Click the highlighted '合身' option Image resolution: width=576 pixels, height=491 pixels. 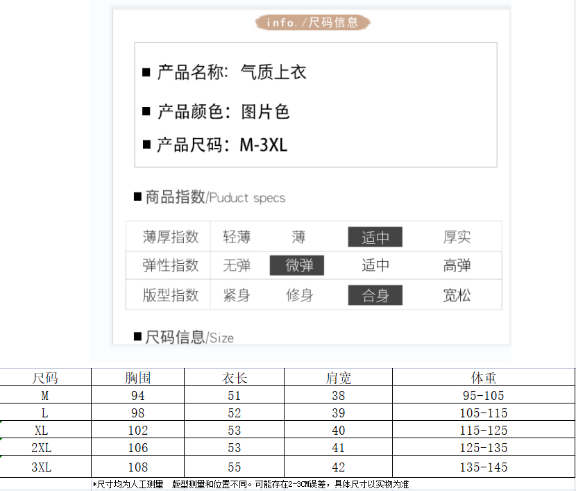(x=375, y=295)
